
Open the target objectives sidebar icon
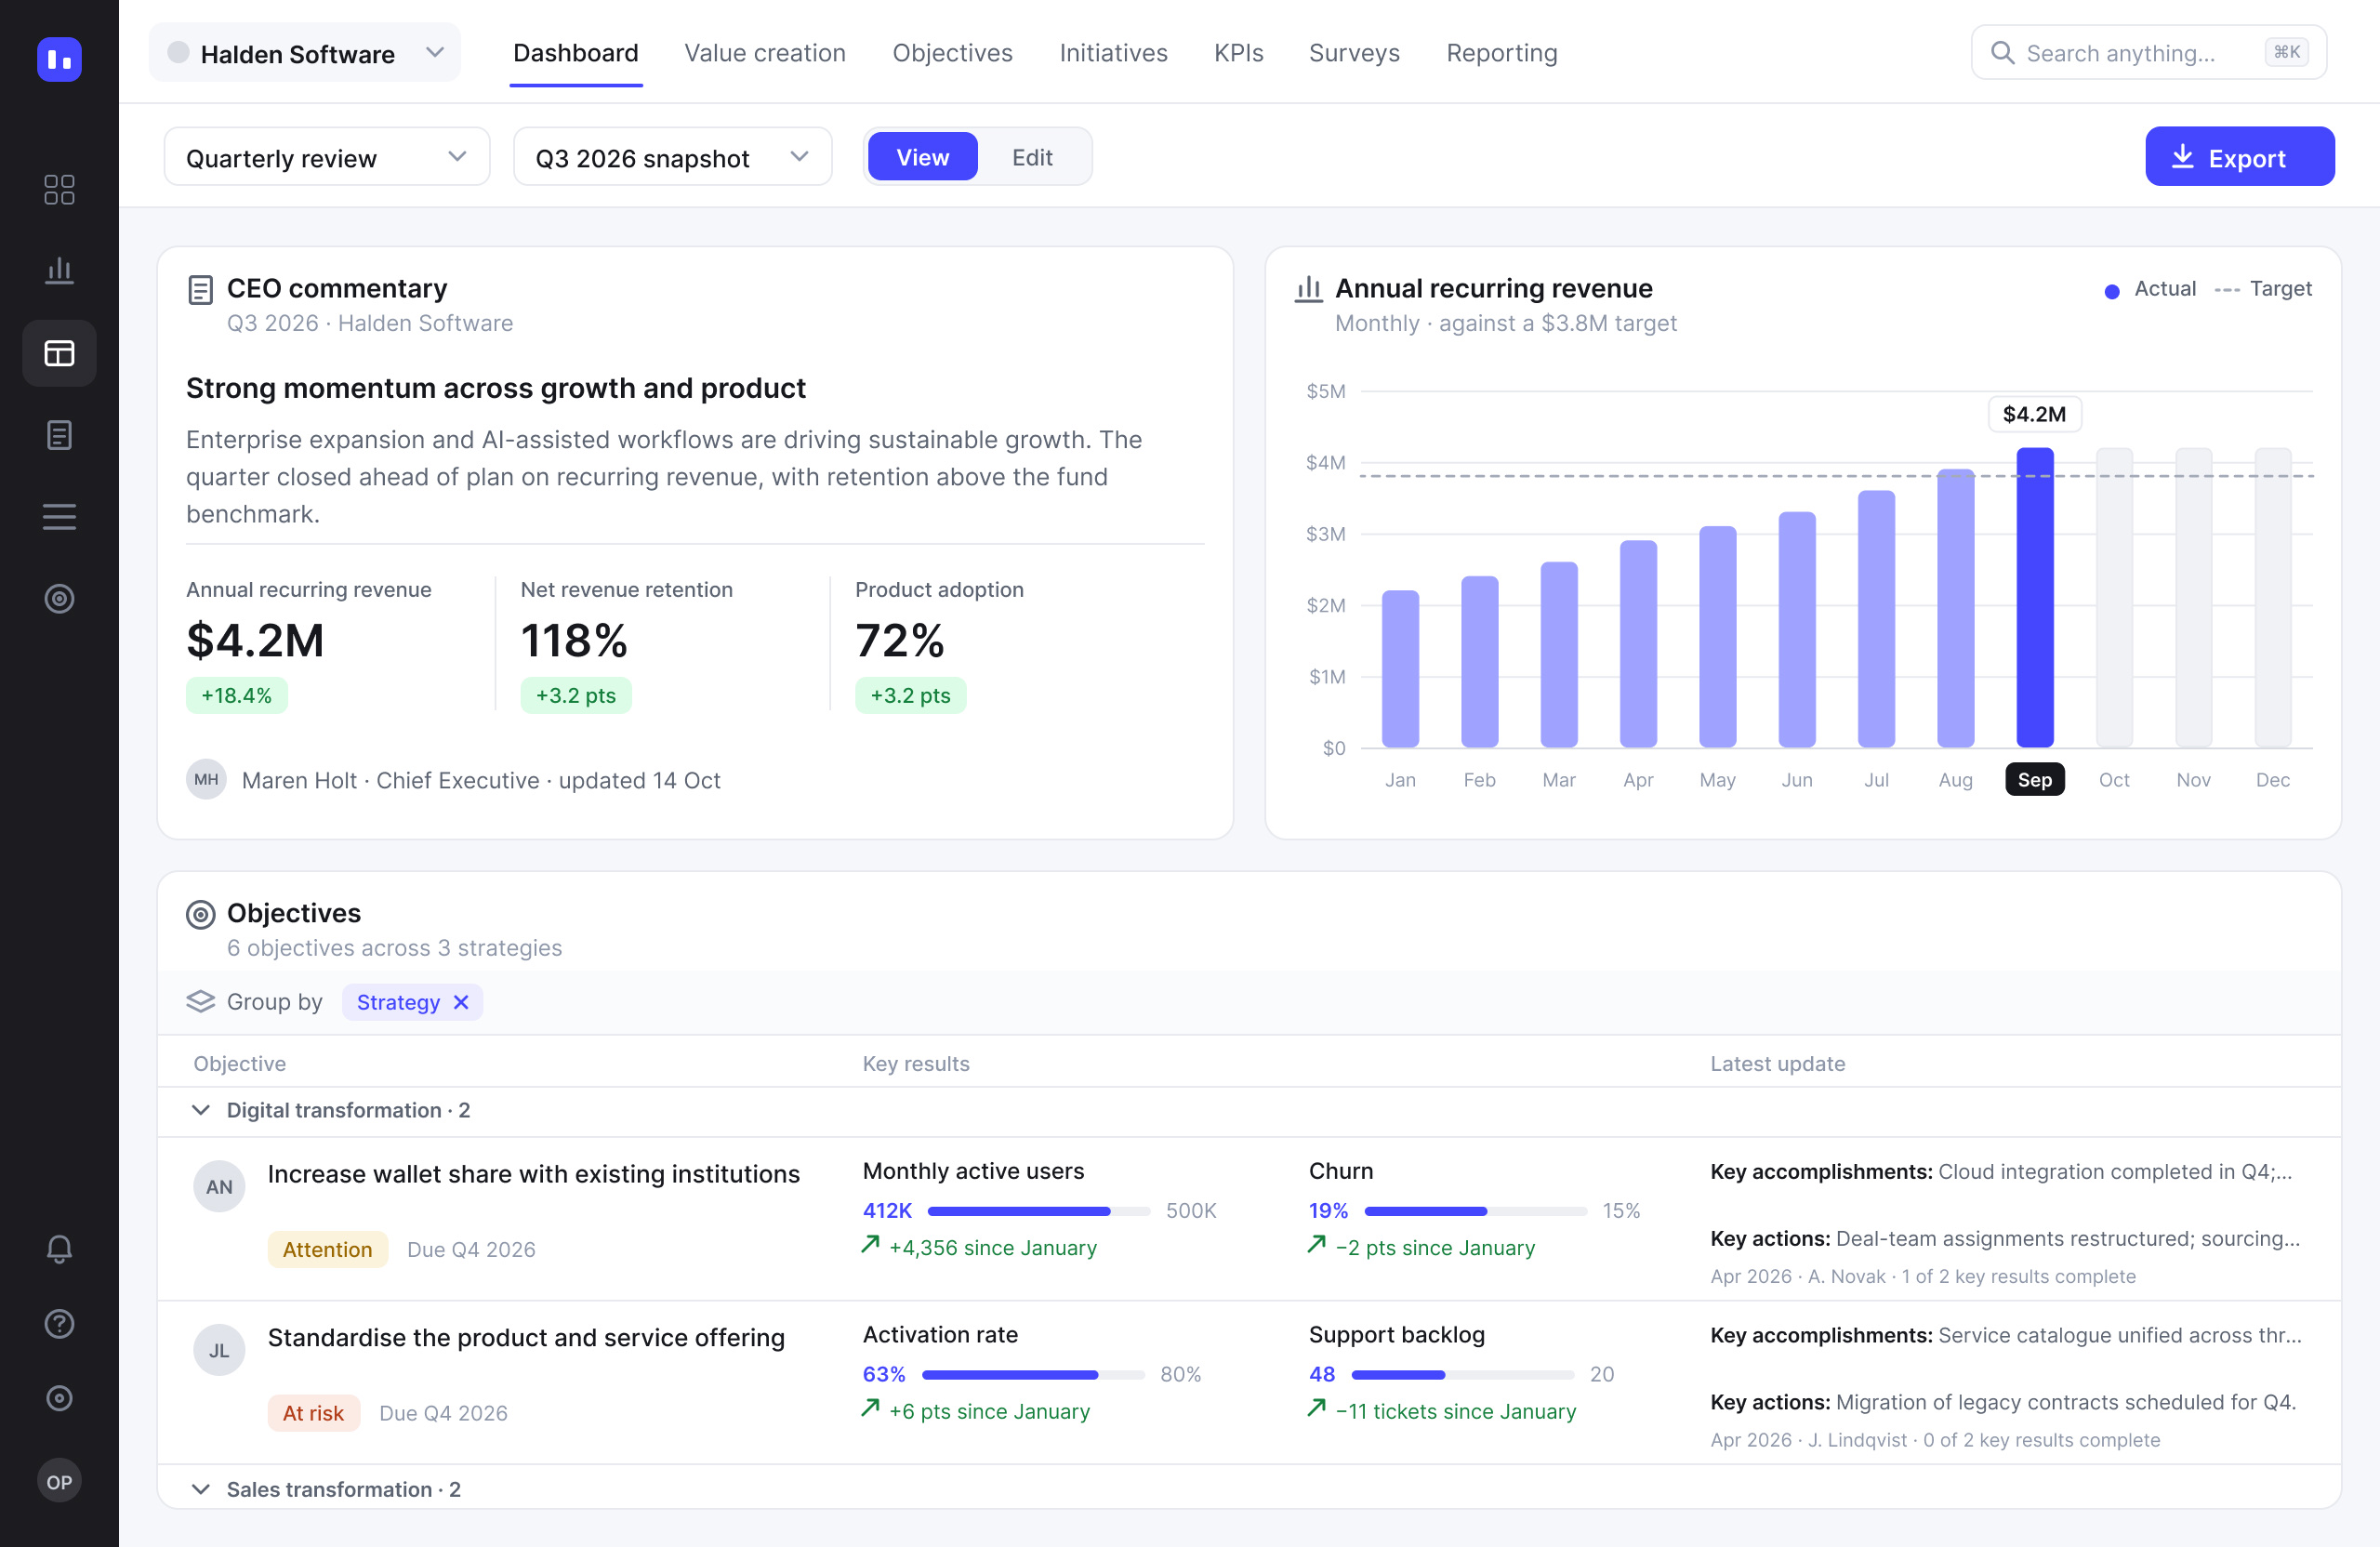point(59,599)
